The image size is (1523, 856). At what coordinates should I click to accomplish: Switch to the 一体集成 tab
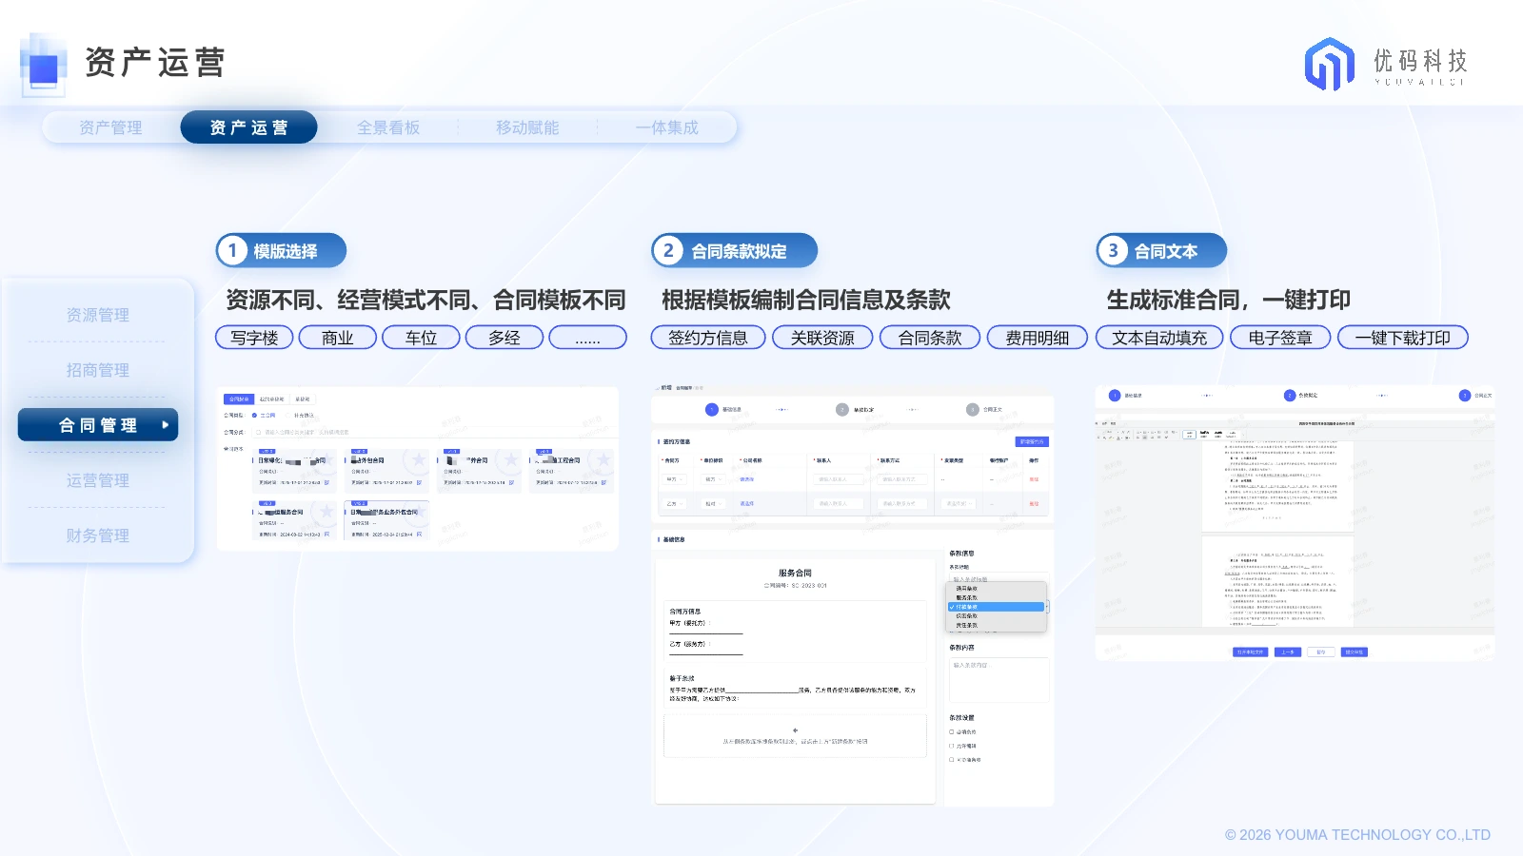click(x=667, y=127)
